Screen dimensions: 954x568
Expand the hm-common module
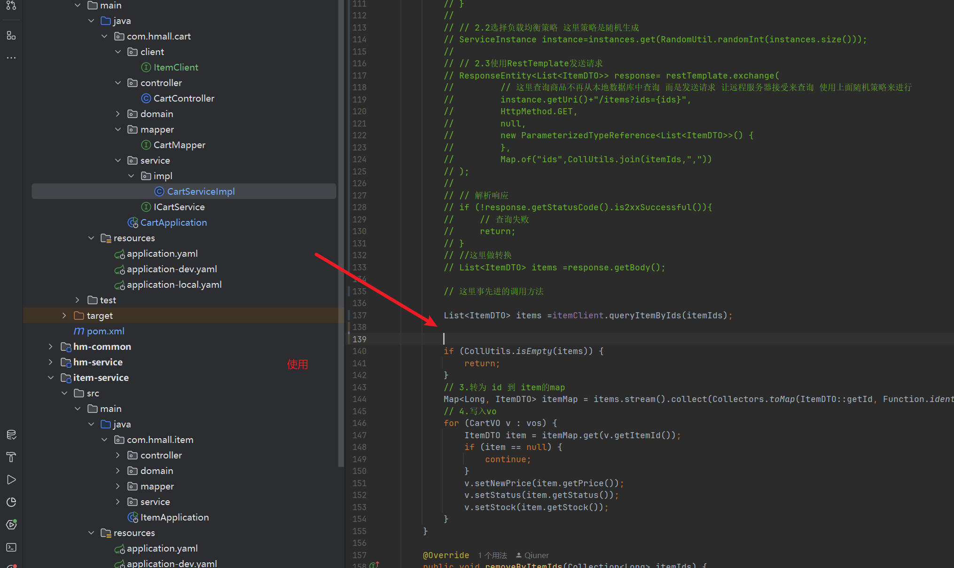coord(51,347)
